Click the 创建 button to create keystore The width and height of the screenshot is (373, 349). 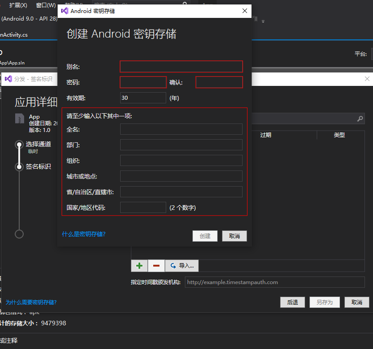coord(205,236)
